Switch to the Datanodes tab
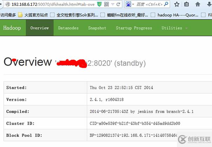This screenshot has width=212, height=147. tap(68, 28)
